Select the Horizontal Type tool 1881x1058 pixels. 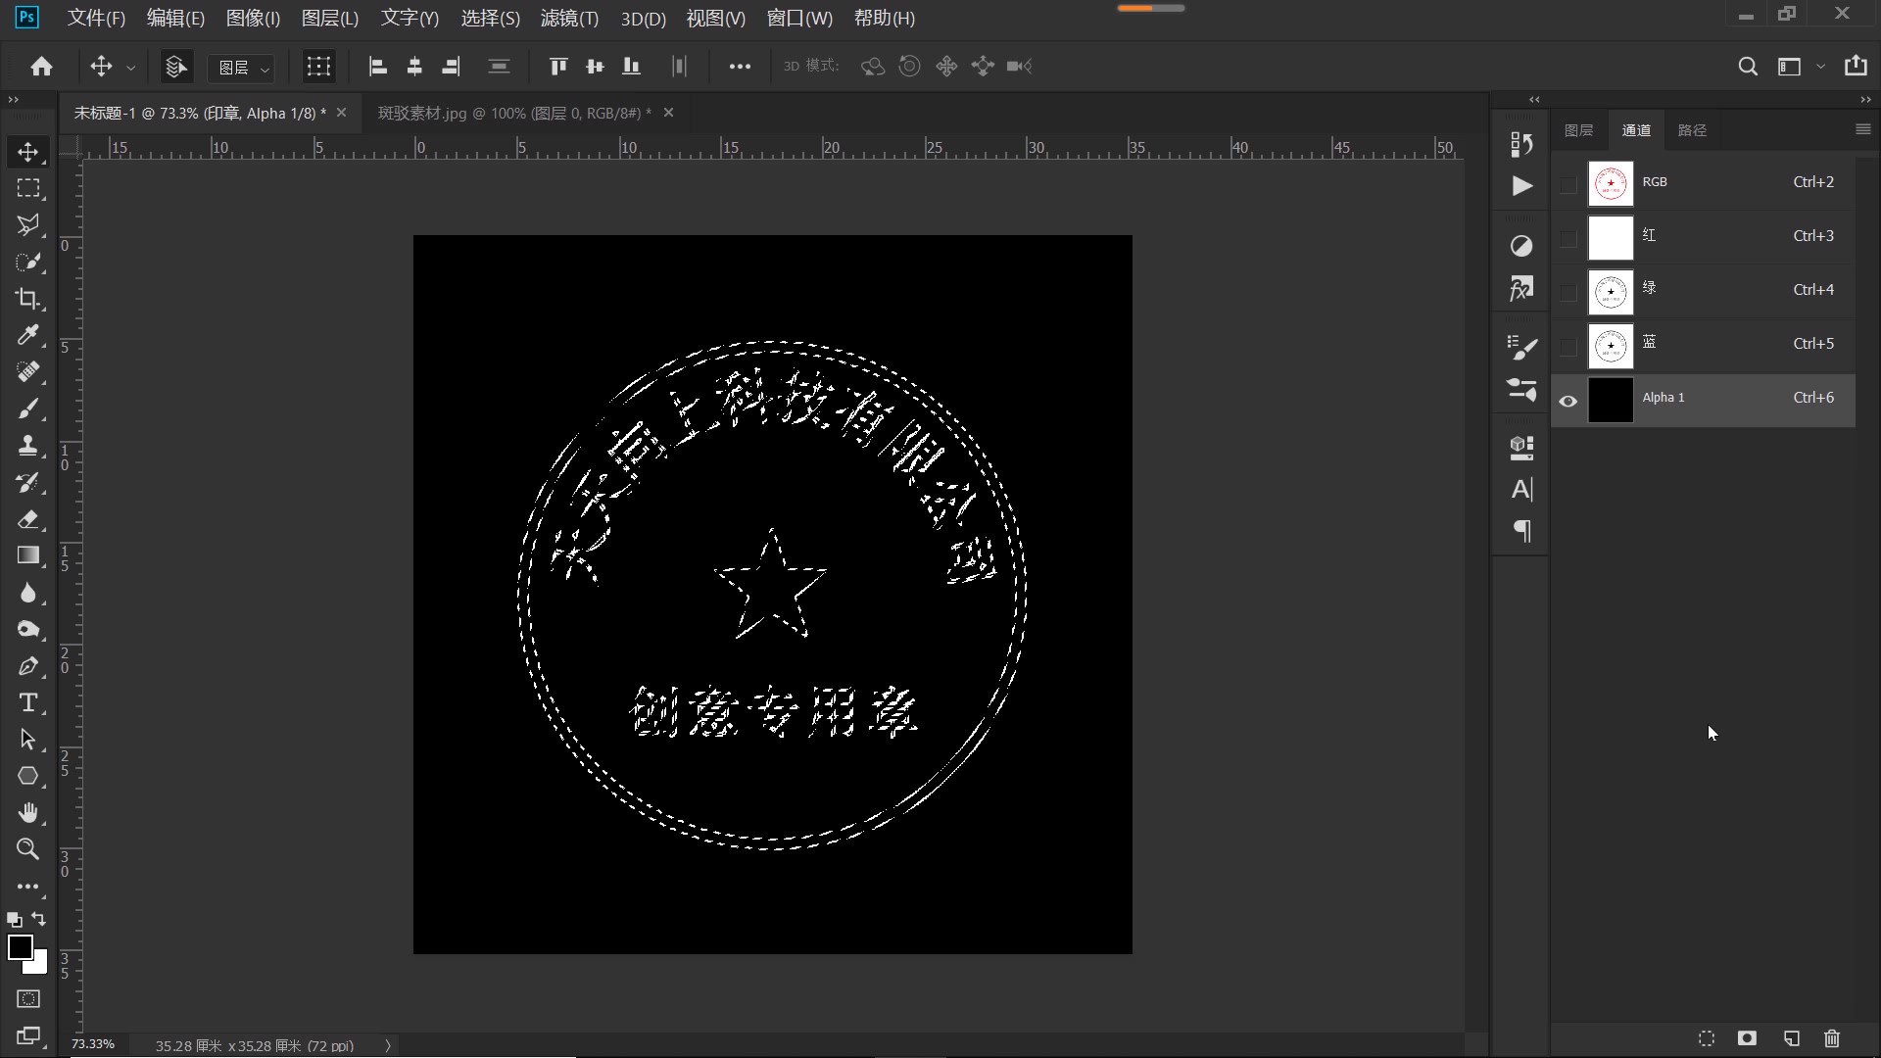(28, 702)
